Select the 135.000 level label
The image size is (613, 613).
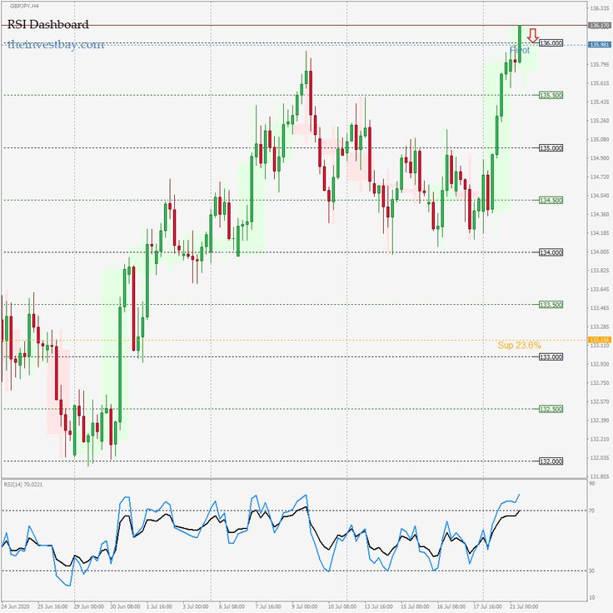pos(551,147)
